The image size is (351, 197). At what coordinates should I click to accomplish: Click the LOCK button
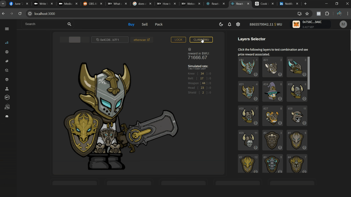(178, 39)
